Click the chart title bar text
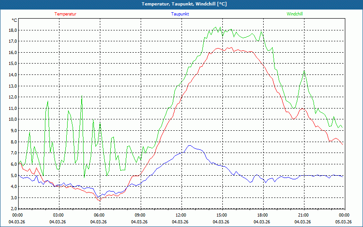The height and width of the screenshot is (227, 363). click(181, 4)
